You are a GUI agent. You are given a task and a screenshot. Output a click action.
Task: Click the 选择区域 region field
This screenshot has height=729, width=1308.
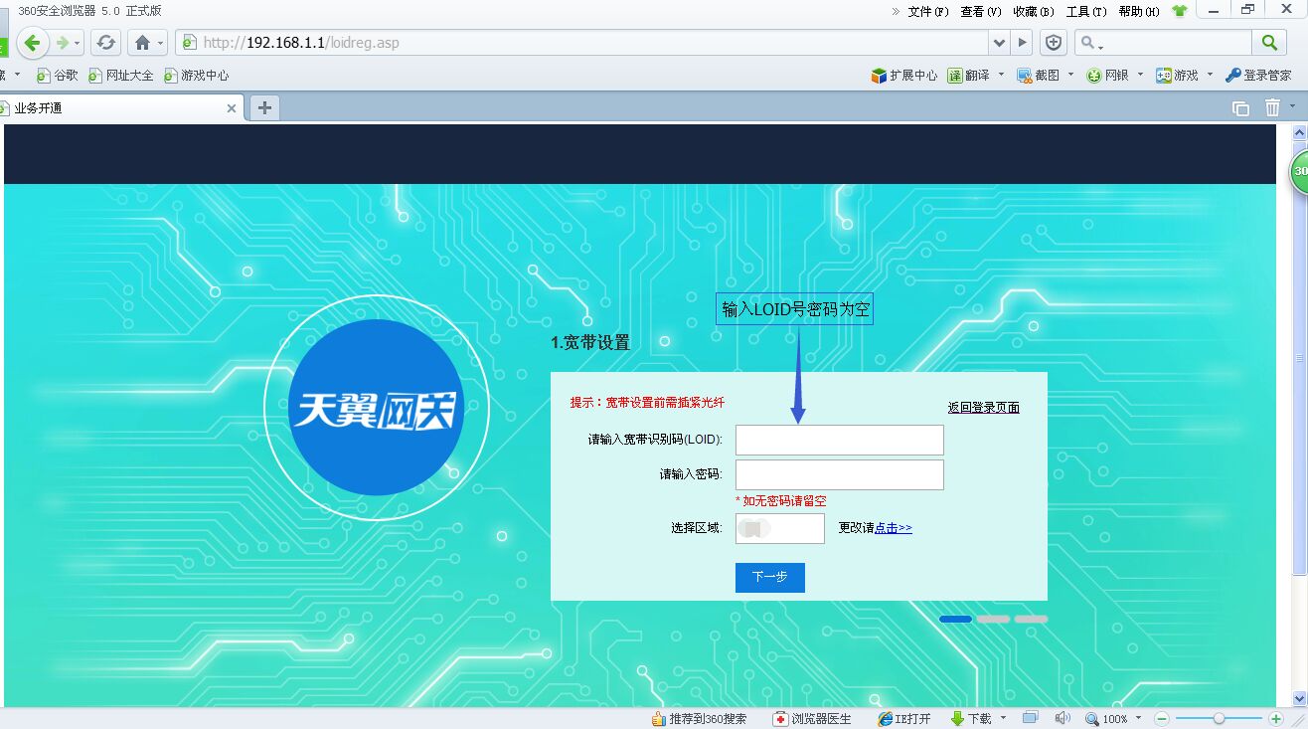(780, 528)
